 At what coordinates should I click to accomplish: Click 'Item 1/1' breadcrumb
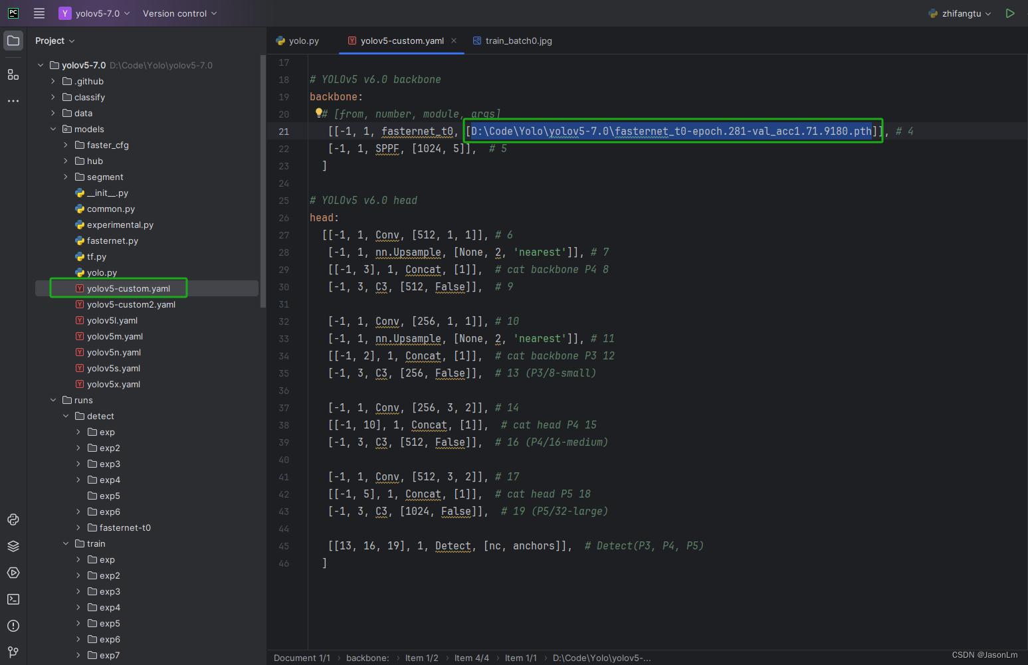[x=521, y=658]
